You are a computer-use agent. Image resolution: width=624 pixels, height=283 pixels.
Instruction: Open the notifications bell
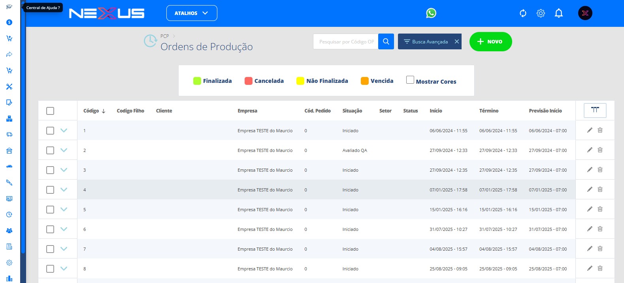558,13
